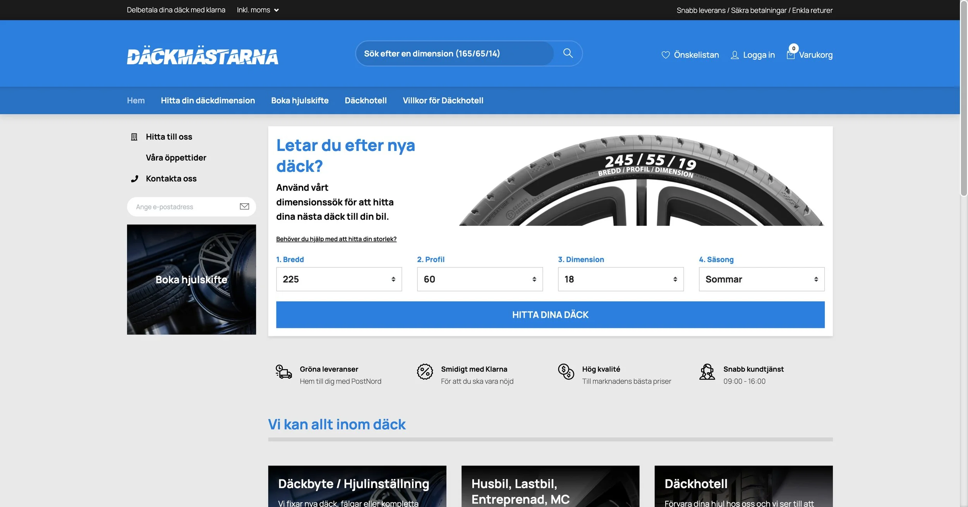This screenshot has width=968, height=507.
Task: Open Hitta din däckdimension menu item
Action: click(x=208, y=101)
